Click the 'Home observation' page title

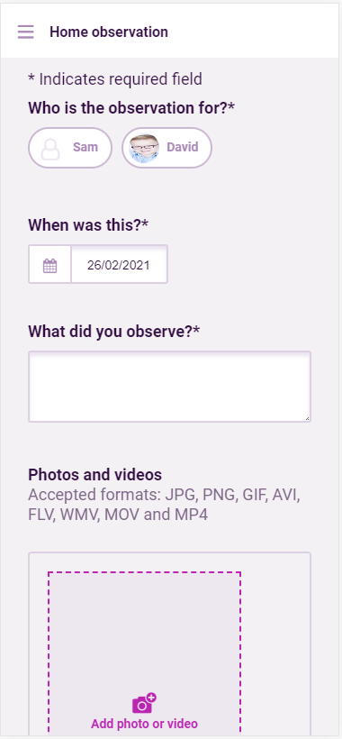coord(109,32)
